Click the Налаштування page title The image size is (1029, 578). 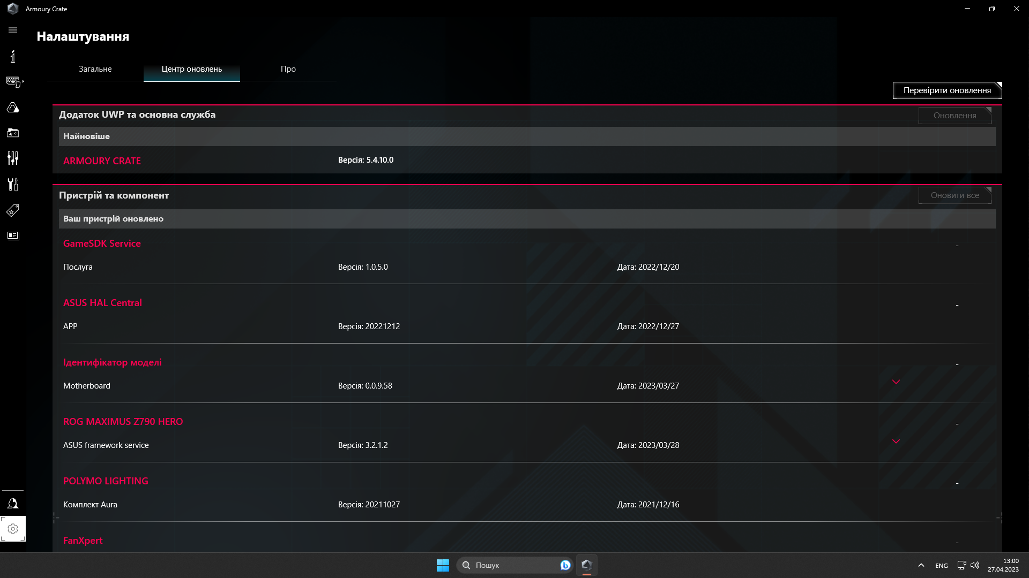[x=83, y=36]
